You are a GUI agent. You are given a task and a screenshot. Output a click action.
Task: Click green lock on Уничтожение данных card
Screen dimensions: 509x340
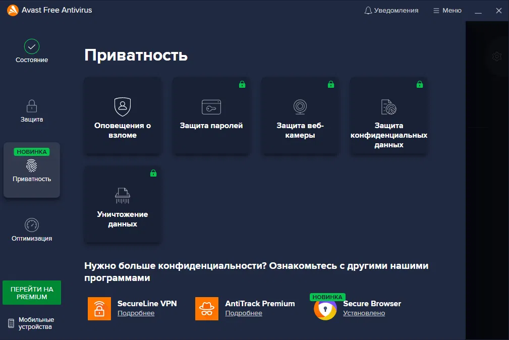click(x=153, y=173)
